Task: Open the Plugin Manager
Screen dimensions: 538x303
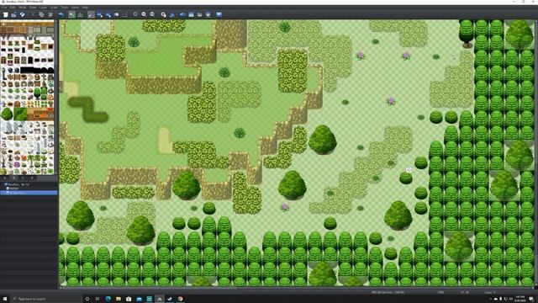Action: [x=171, y=14]
